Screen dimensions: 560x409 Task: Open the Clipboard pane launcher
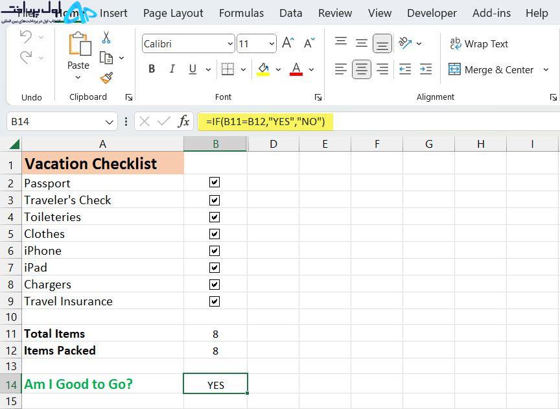coord(129,97)
